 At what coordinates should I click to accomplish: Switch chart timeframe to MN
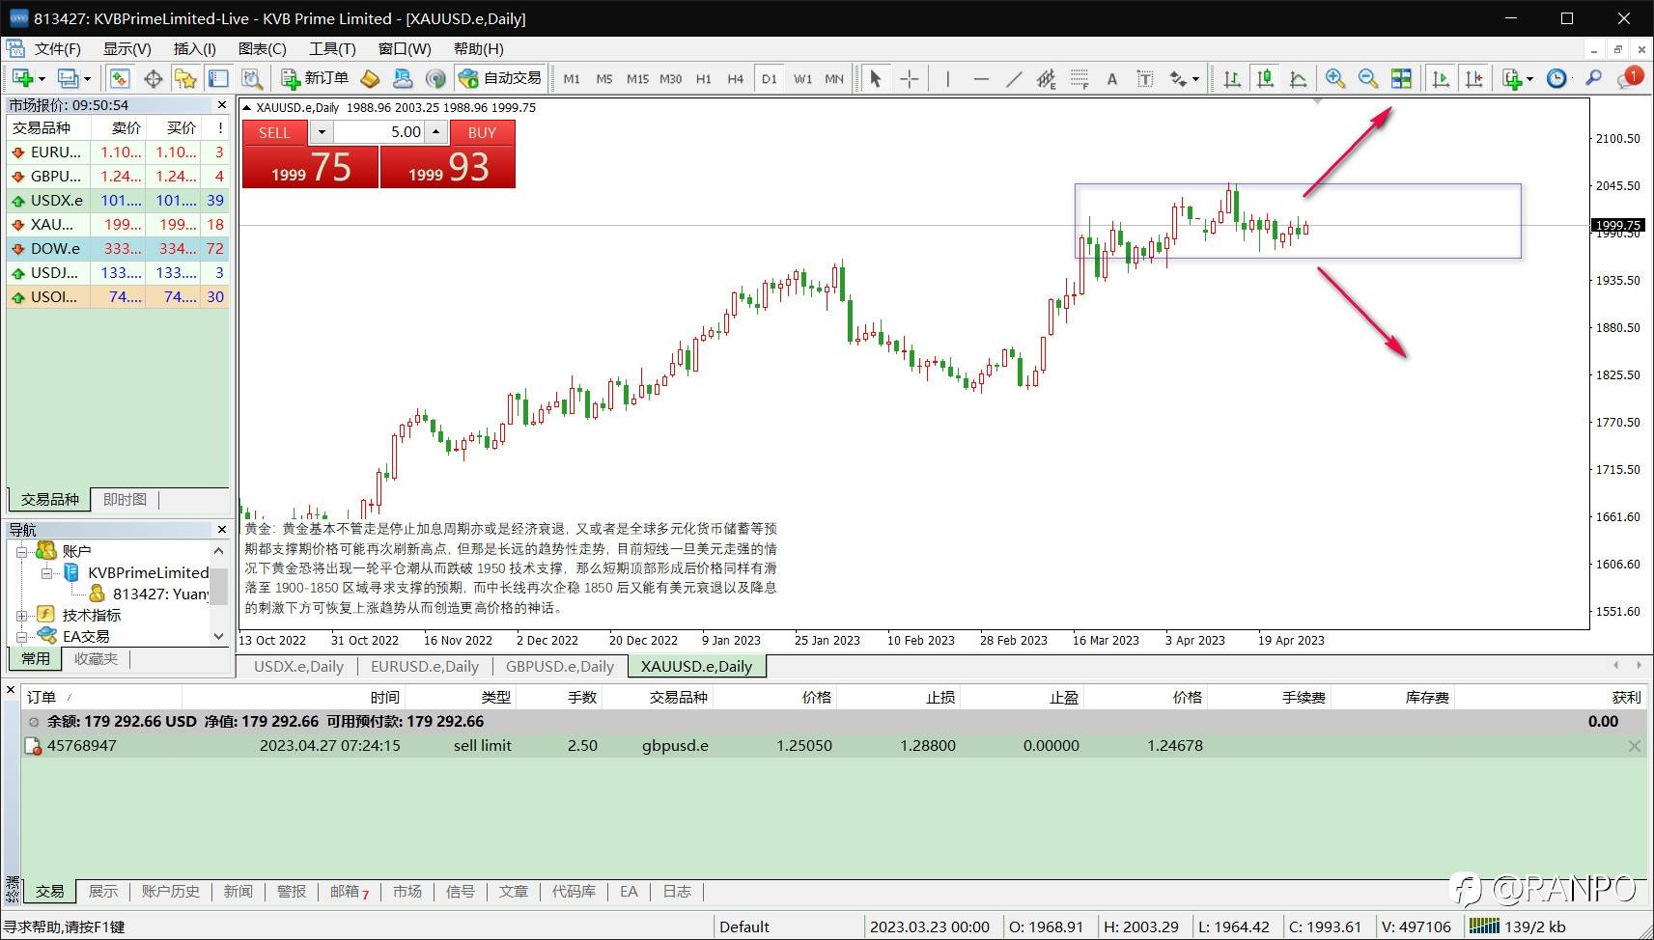point(834,79)
